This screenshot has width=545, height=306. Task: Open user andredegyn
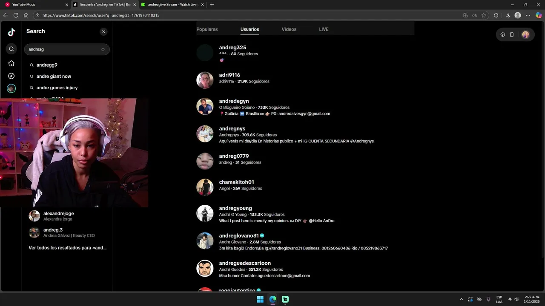pos(234,101)
